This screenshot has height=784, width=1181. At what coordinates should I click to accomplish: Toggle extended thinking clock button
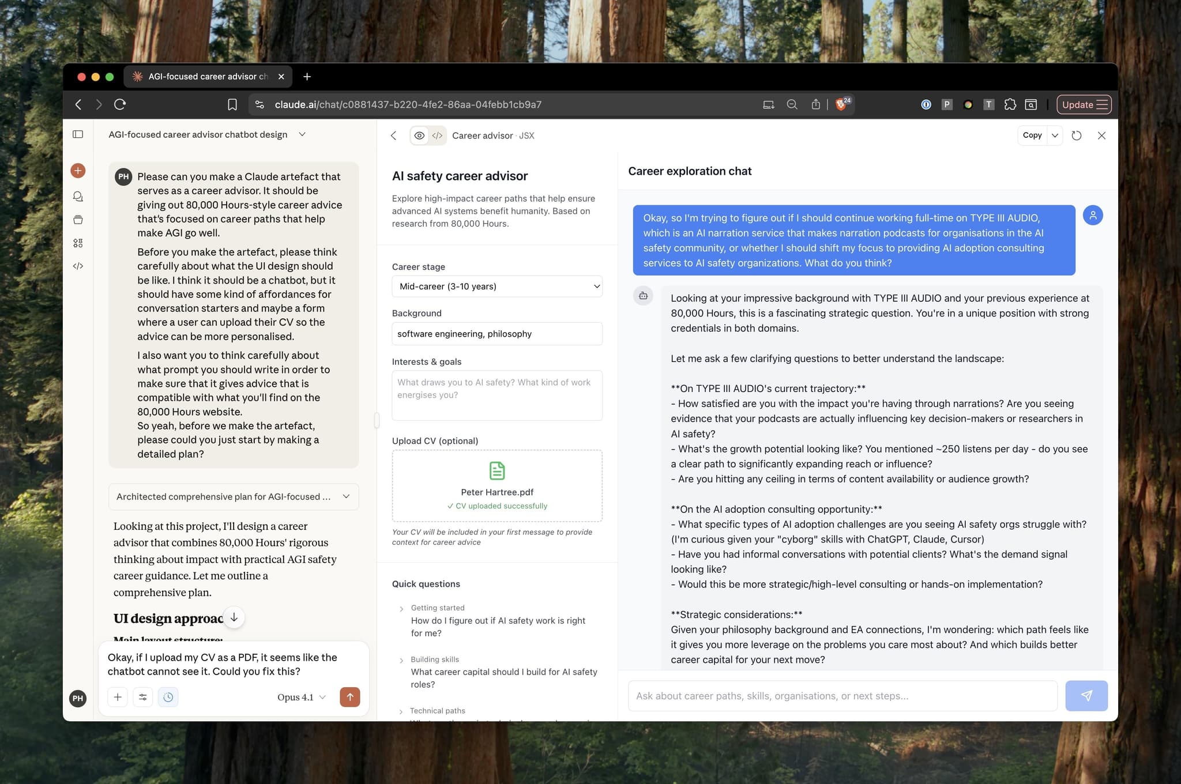168,697
